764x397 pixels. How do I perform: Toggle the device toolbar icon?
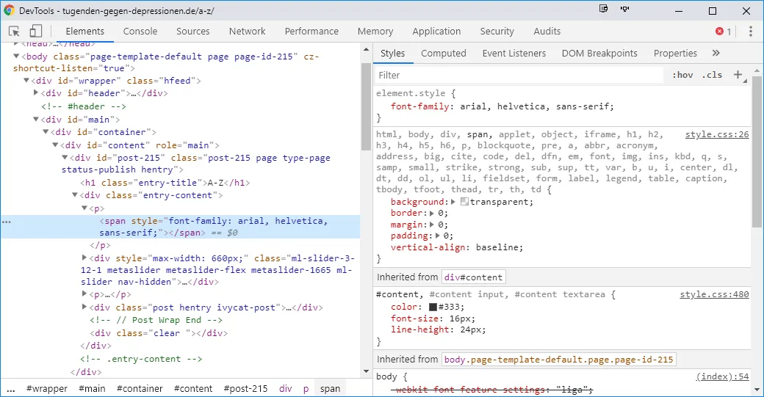(x=35, y=31)
